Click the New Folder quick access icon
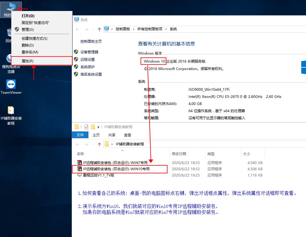Viewport: 306px width, 237px height. tap(93, 127)
